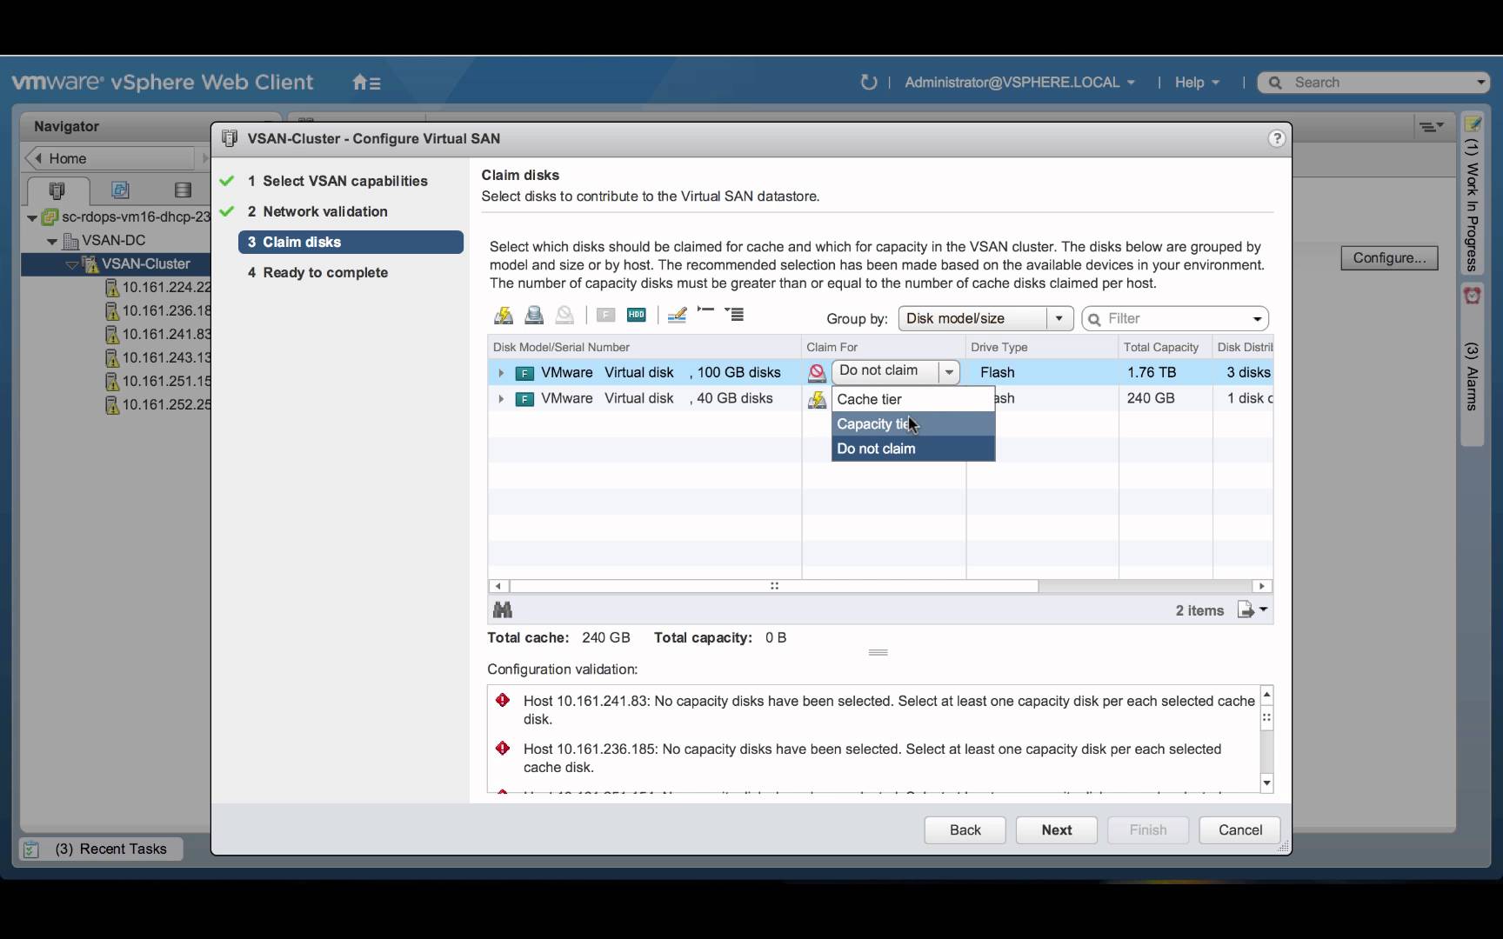Select host 10.161.224.22 in the navigator tree
The image size is (1503, 939).
158,288
